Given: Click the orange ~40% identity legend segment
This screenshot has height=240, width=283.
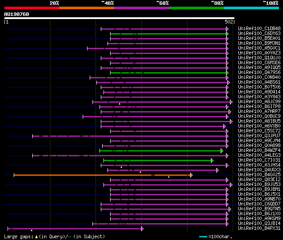Looking at the screenshot, I should pyautogui.click(x=87, y=8).
